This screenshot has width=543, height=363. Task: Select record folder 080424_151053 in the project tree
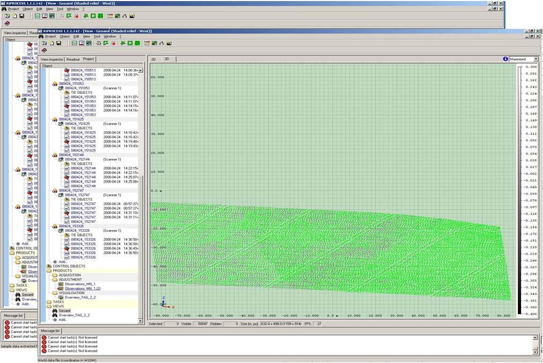click(71, 84)
